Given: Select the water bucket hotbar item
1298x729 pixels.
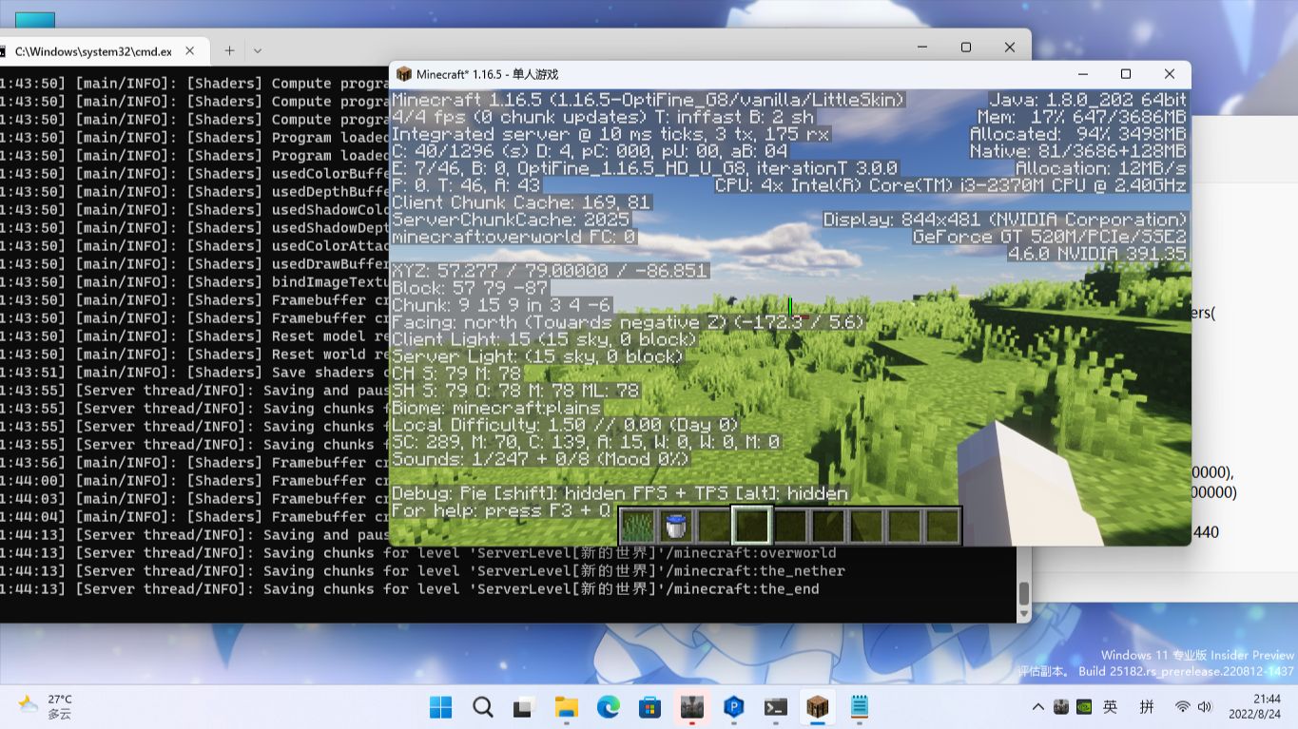Looking at the screenshot, I should pyautogui.click(x=676, y=525).
